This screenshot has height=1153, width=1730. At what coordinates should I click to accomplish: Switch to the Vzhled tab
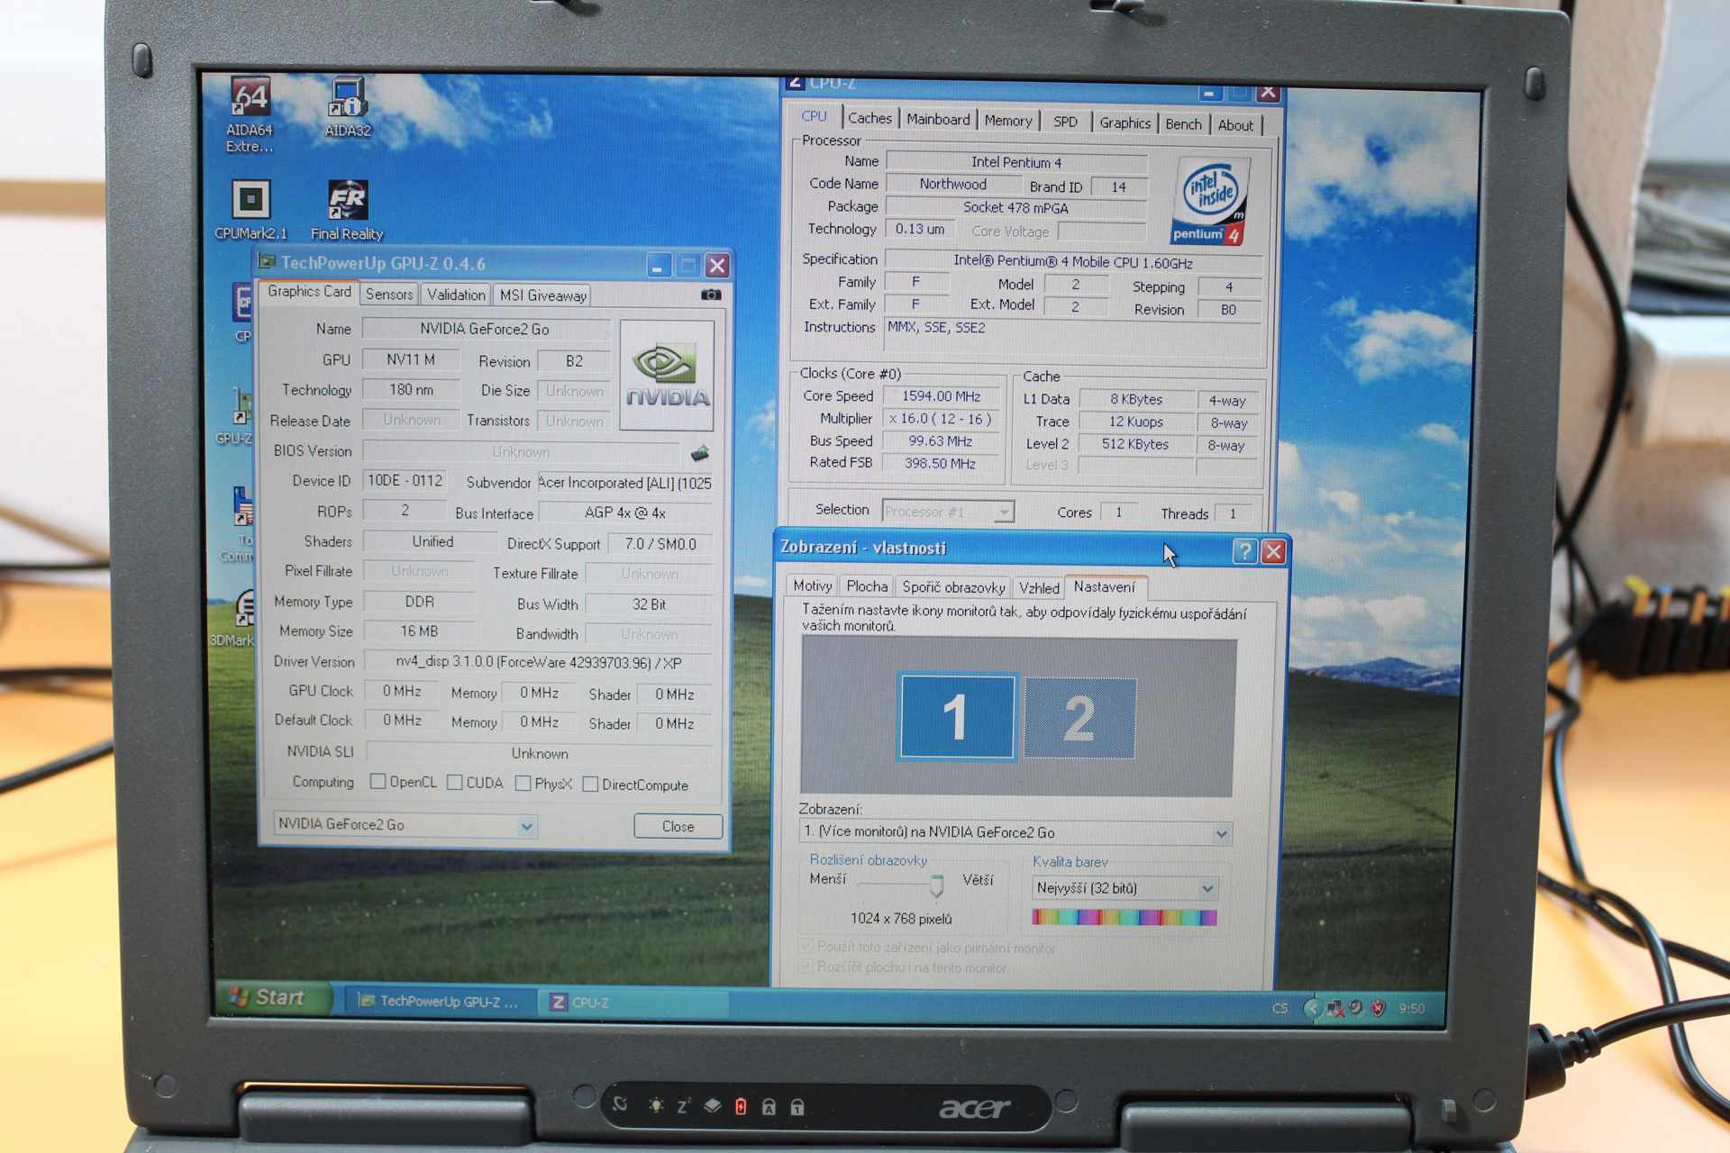point(1039,588)
